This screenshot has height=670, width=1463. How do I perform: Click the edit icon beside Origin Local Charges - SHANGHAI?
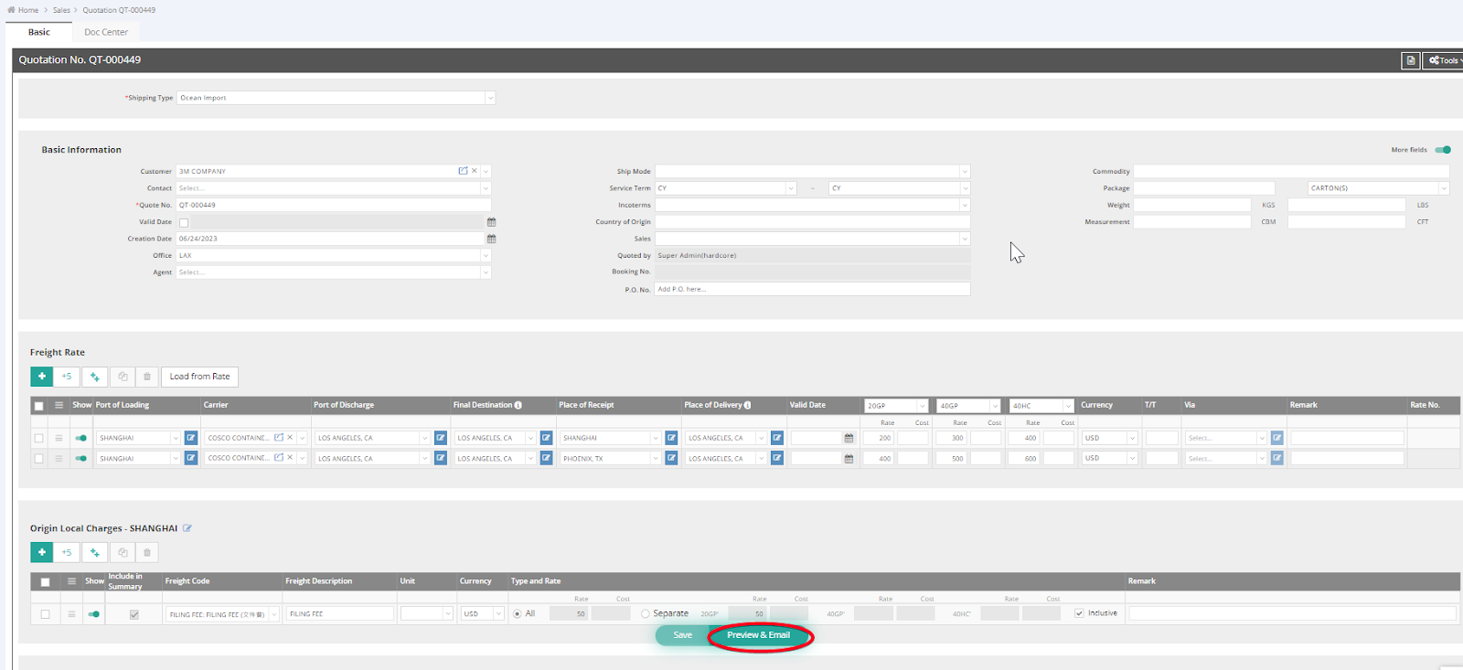pyautogui.click(x=187, y=528)
